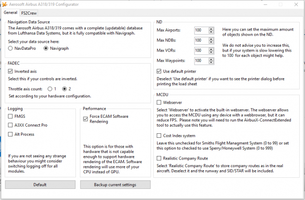Set throttle axis count to 1
This screenshot has width=305, height=200.
coord(50,89)
